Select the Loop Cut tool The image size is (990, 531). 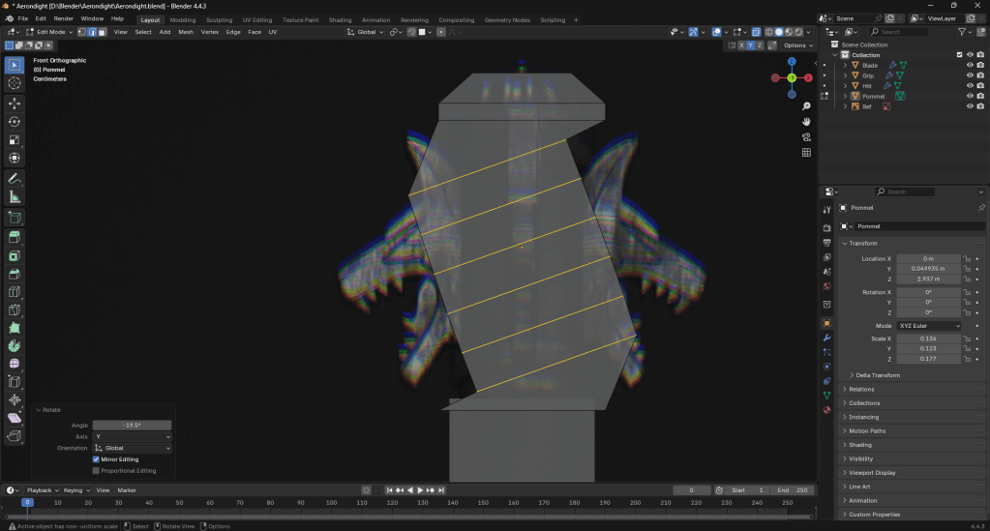[15, 292]
